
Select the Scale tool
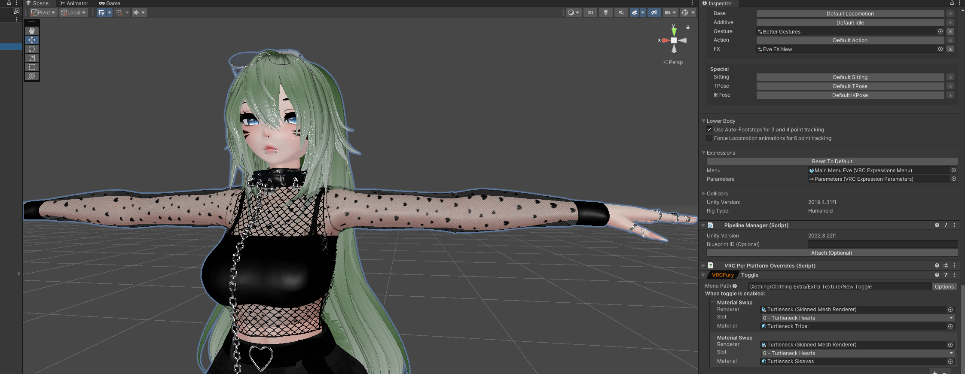(x=32, y=58)
